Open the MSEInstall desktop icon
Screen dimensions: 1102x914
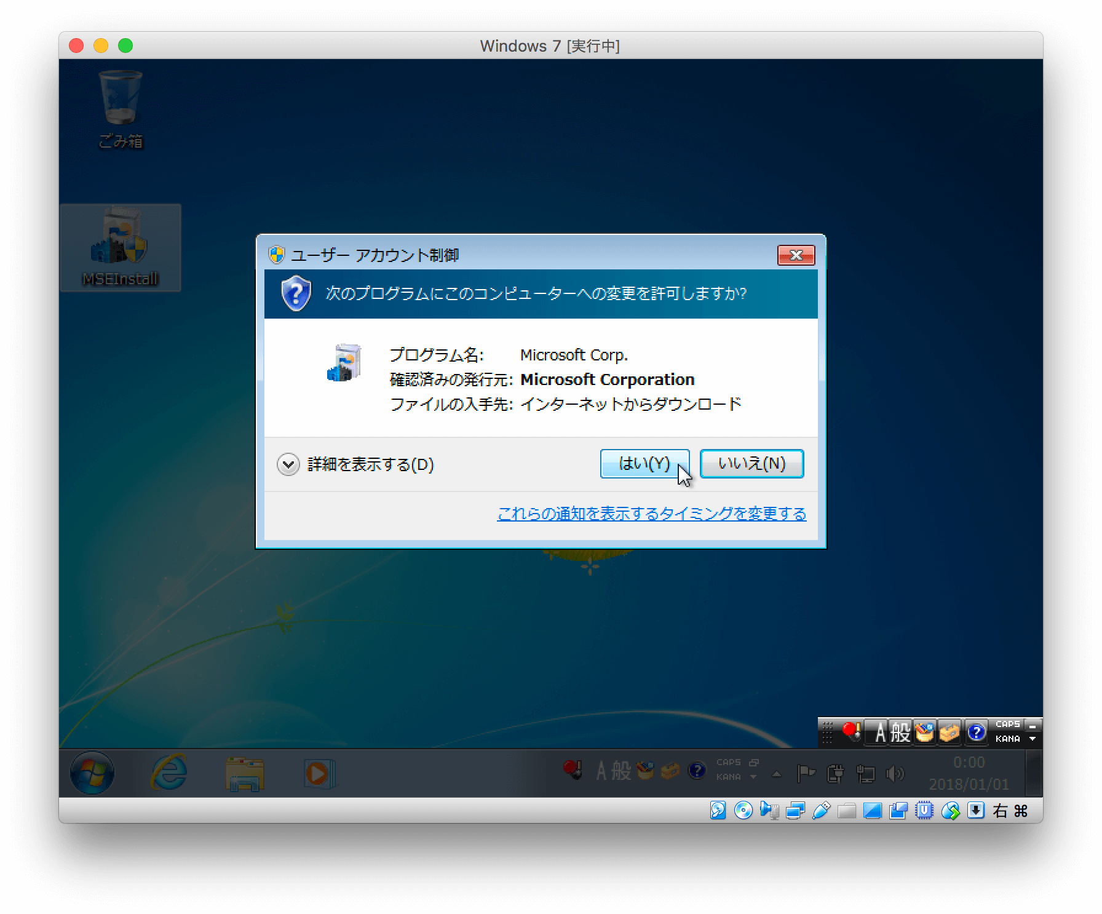point(121,246)
